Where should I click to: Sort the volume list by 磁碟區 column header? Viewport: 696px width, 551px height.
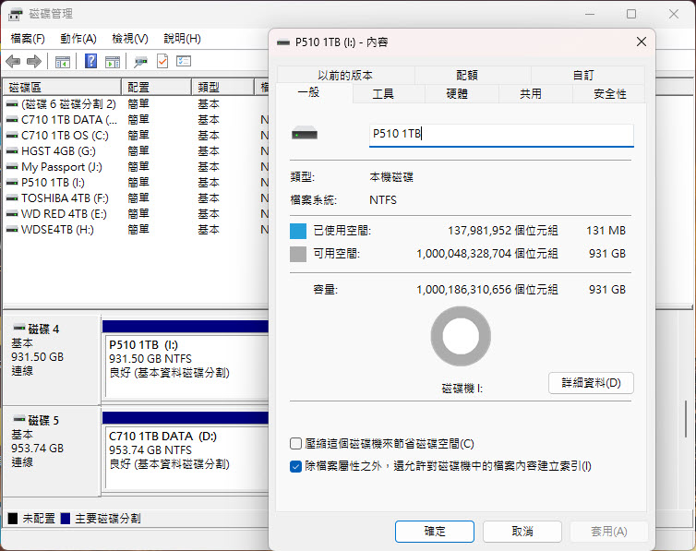(x=62, y=88)
